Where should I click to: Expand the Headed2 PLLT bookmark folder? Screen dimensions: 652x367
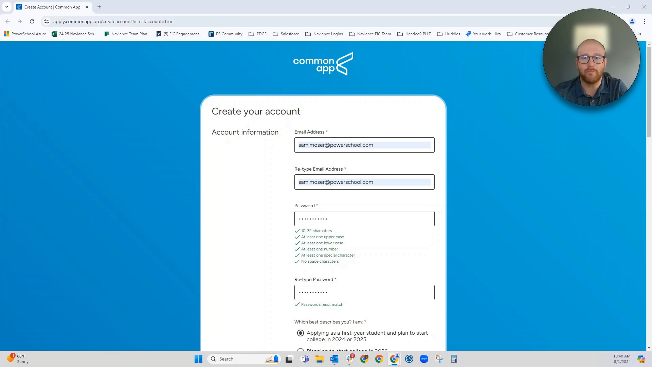click(414, 34)
